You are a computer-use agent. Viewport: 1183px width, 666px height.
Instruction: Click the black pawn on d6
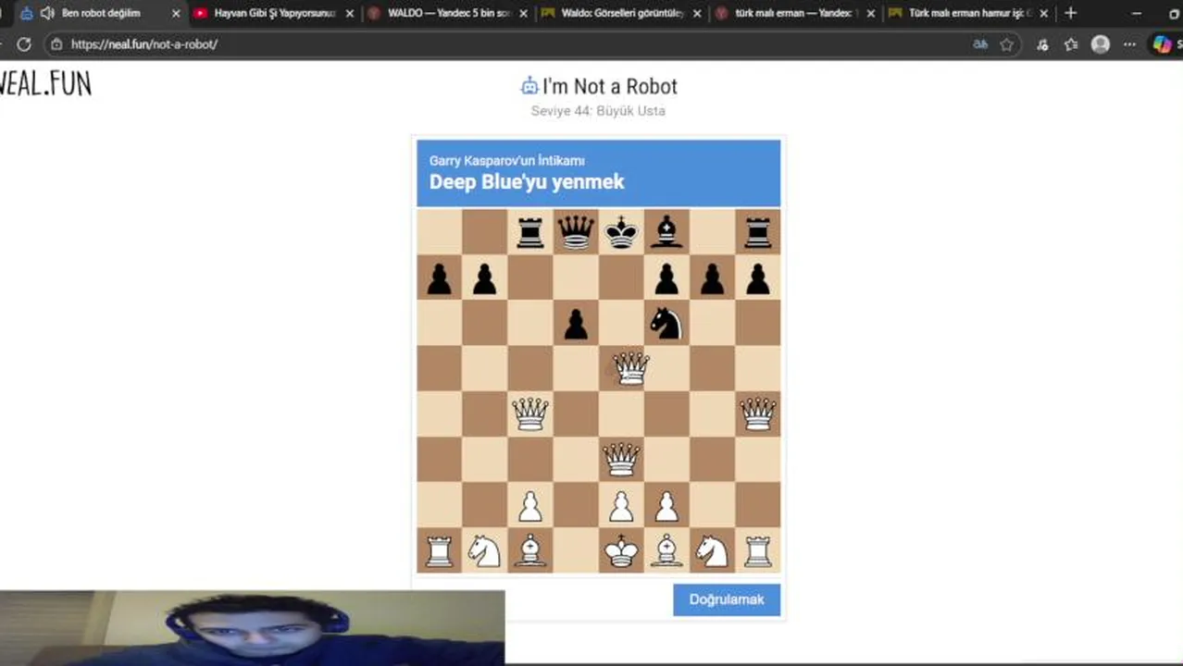coord(576,323)
